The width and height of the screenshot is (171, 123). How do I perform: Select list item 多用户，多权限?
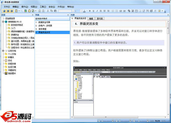click(x=52, y=25)
